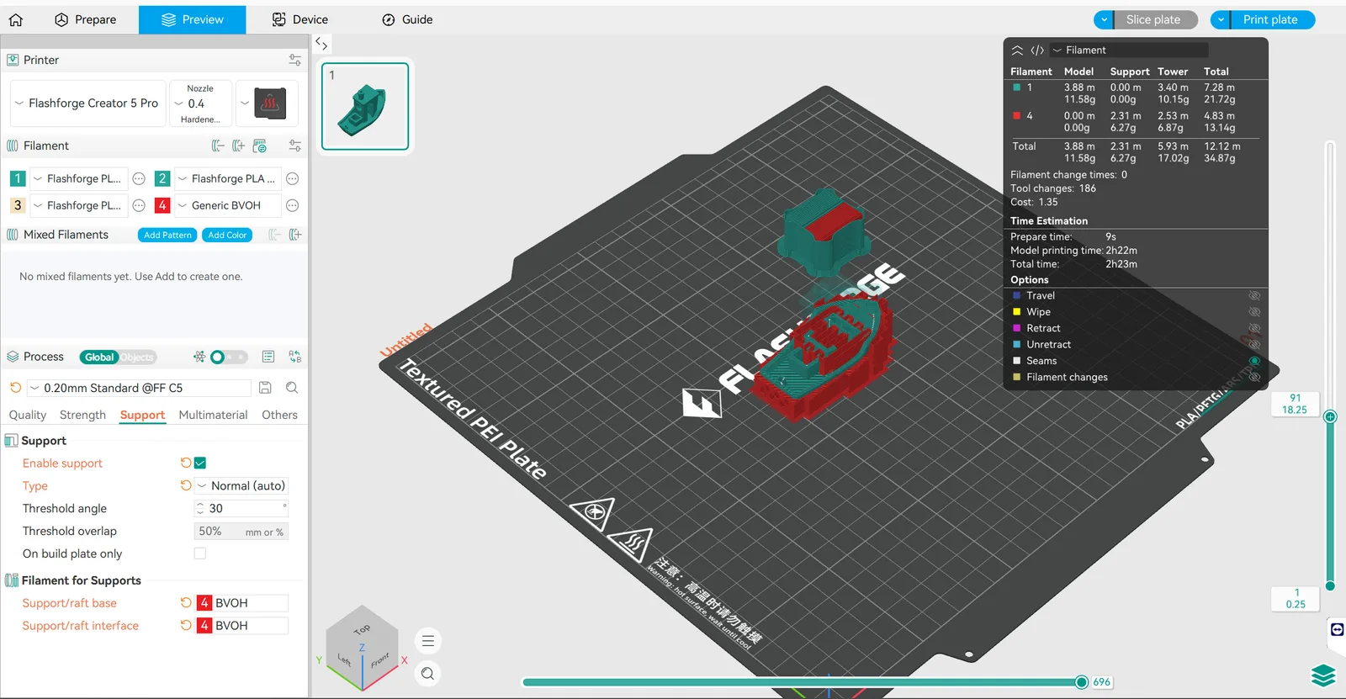Open the 0.20mm Standard @FF C5 preset dropdown
Screen dimensions: 1346x699
(139, 388)
